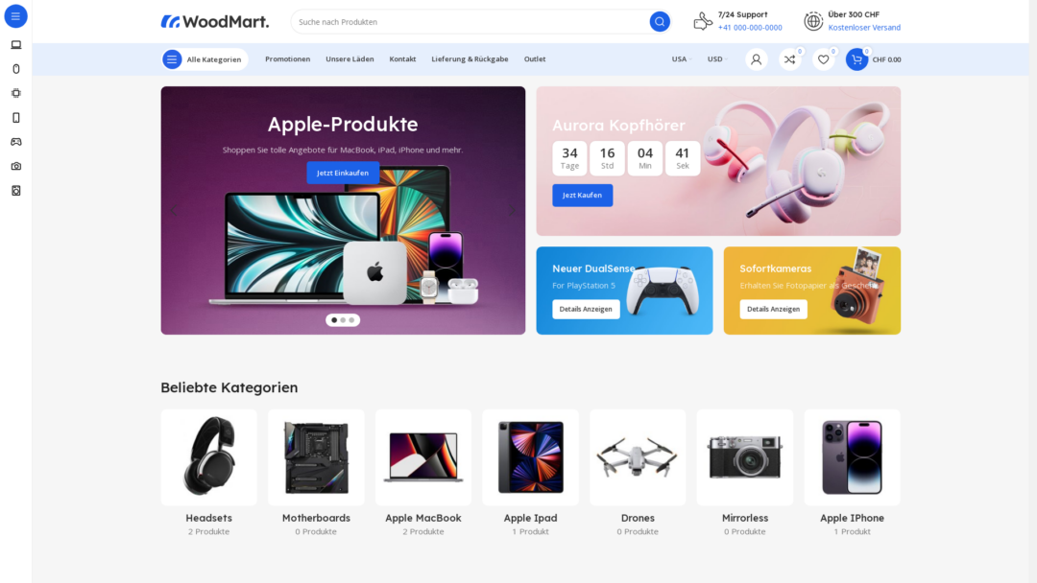Image resolution: width=1037 pixels, height=583 pixels.
Task: Open the wishlist heart icon
Action: pos(824,59)
